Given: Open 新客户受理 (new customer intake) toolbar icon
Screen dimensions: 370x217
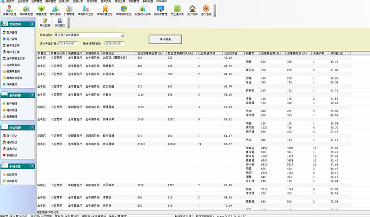Looking at the screenshot, I should tap(10, 10).
